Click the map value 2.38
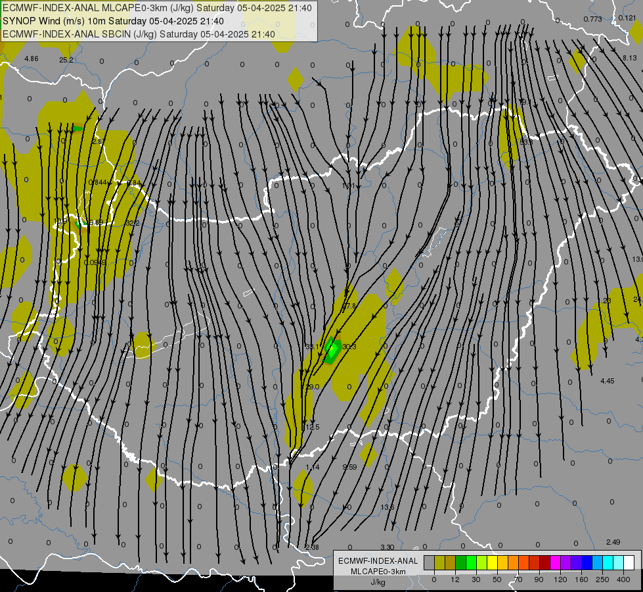The width and height of the screenshot is (643, 592). click(x=312, y=547)
